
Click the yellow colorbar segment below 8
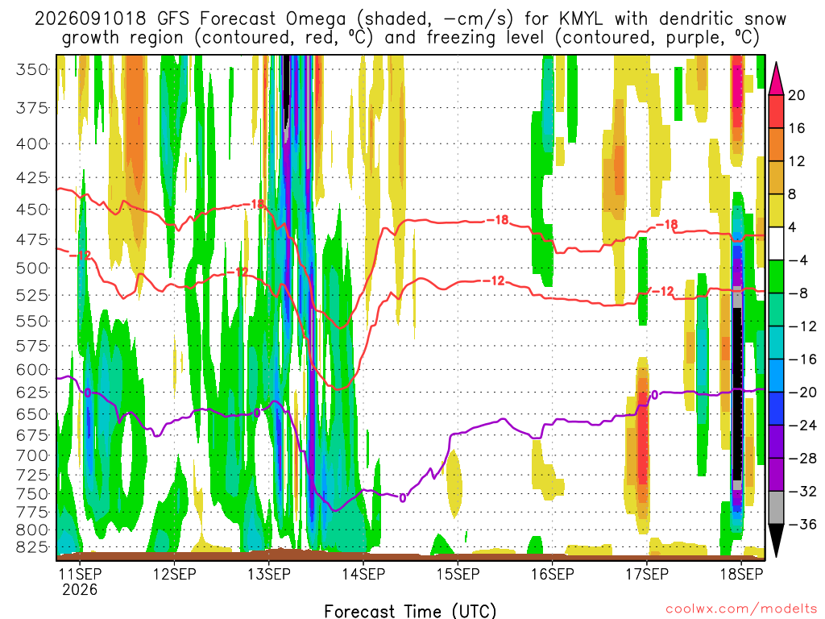coord(776,210)
